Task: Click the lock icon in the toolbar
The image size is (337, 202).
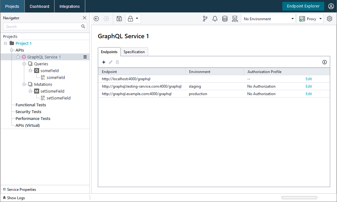Action: (x=131, y=18)
